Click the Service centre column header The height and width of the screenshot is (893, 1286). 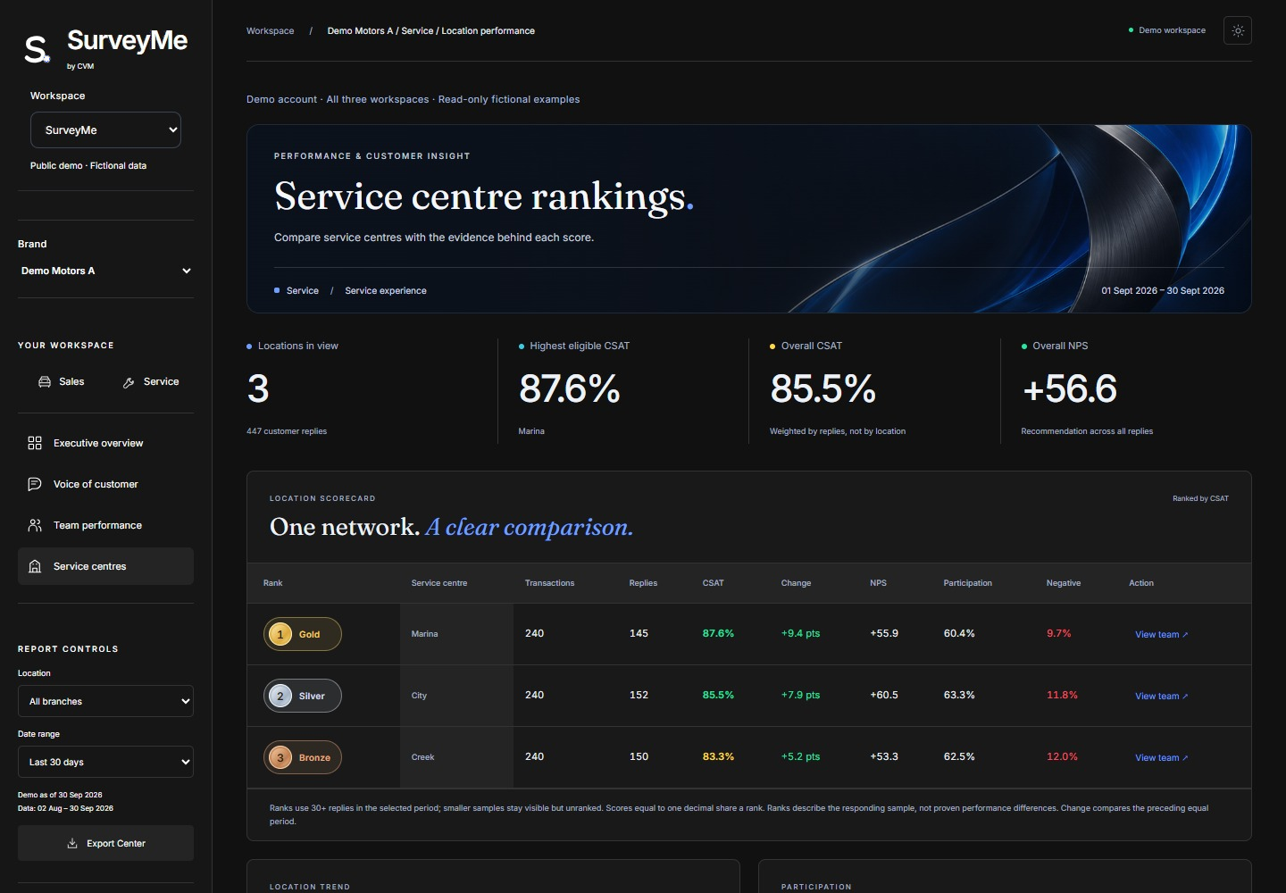click(x=439, y=583)
